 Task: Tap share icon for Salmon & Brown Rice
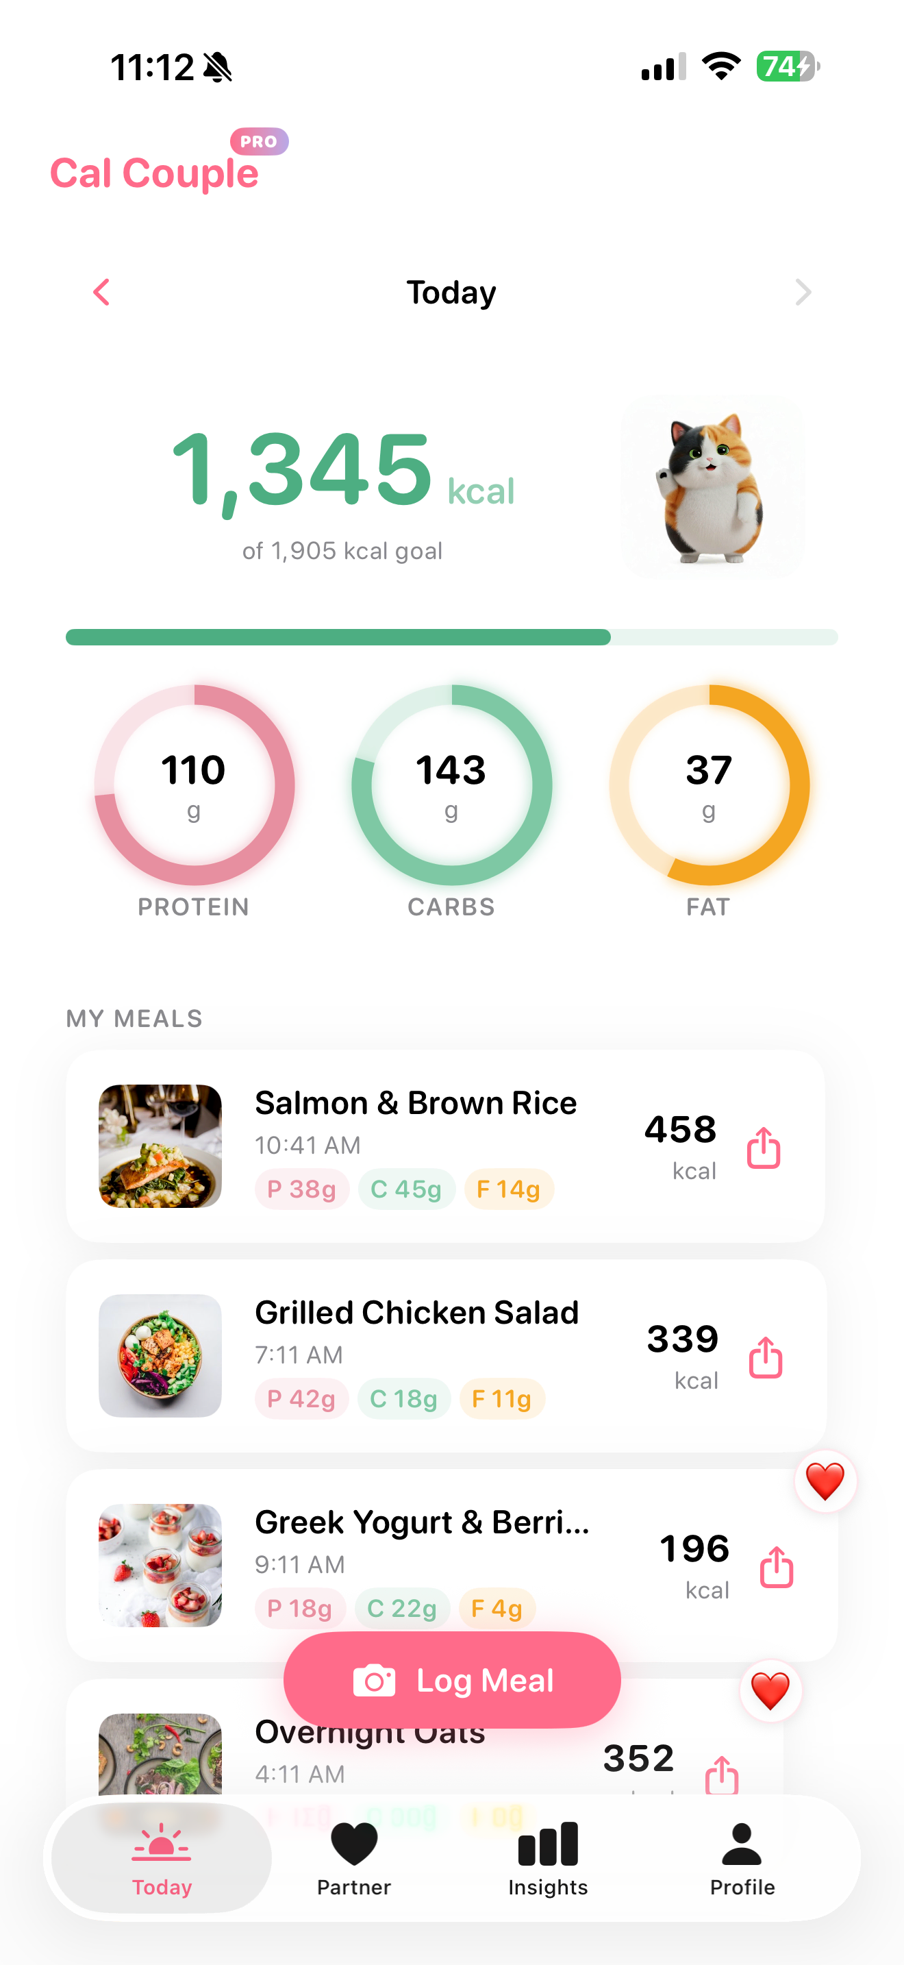coord(763,1147)
